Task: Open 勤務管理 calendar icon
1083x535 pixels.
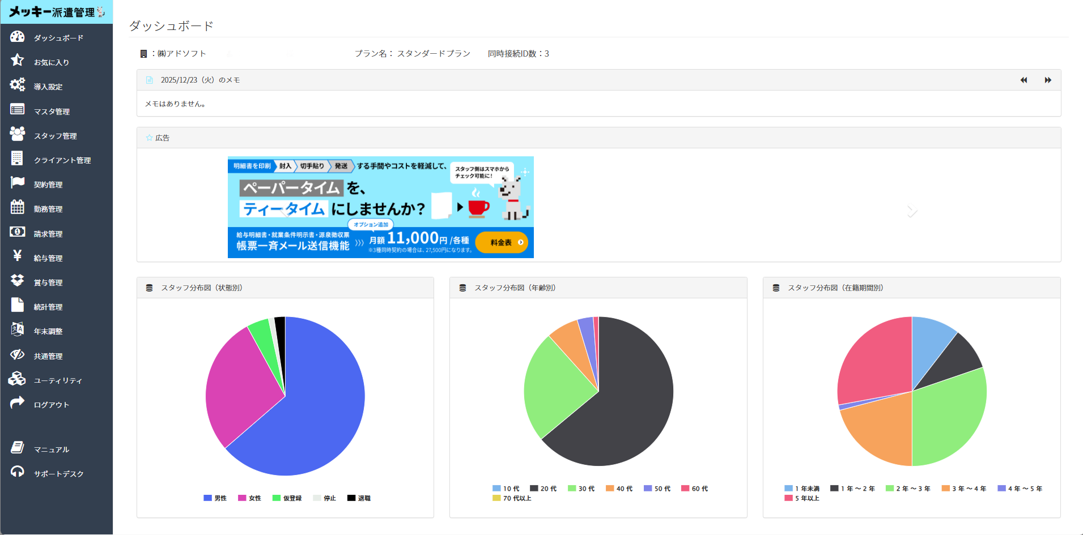Action: point(18,207)
